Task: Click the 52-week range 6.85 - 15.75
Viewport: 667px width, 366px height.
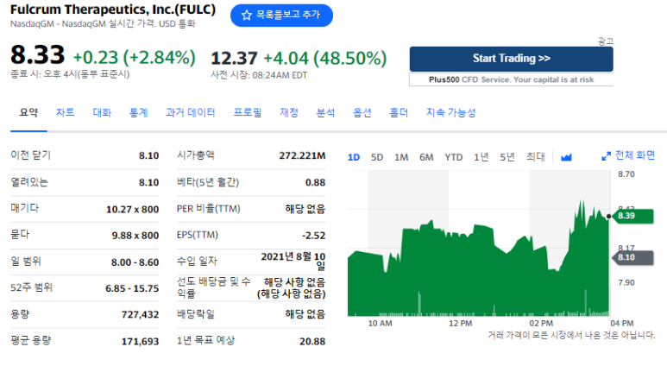Action: tap(132, 288)
